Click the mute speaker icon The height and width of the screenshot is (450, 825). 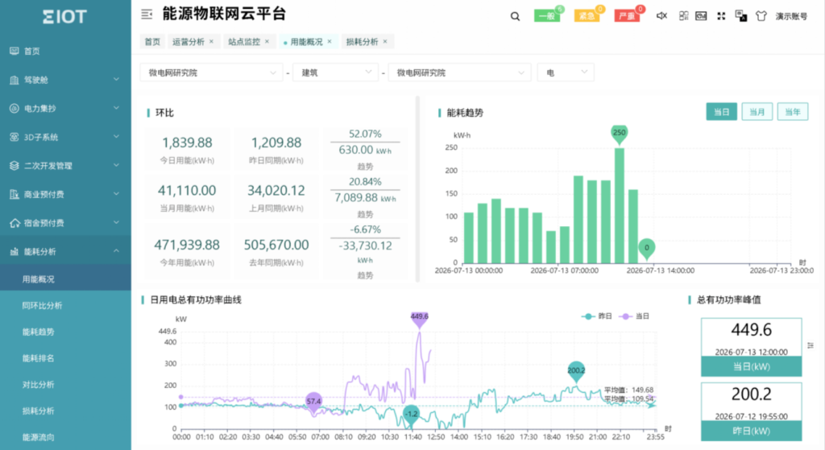(662, 16)
